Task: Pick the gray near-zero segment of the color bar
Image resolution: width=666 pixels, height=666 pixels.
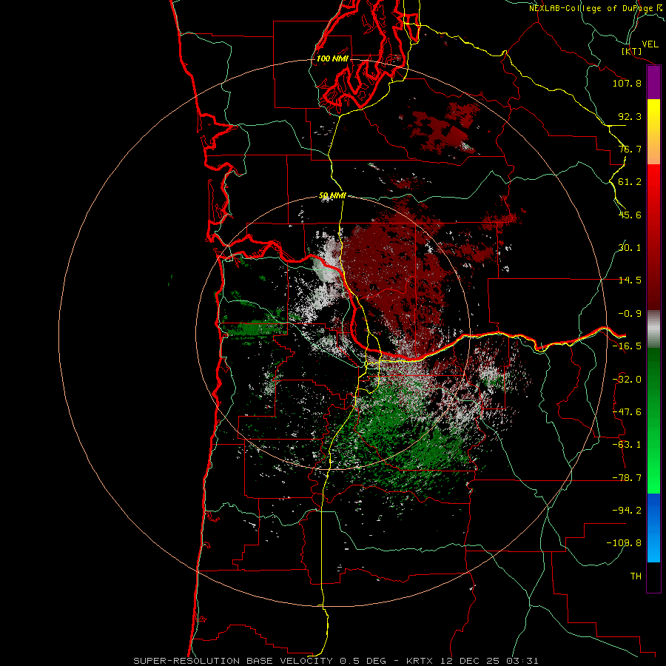Action: click(x=653, y=329)
